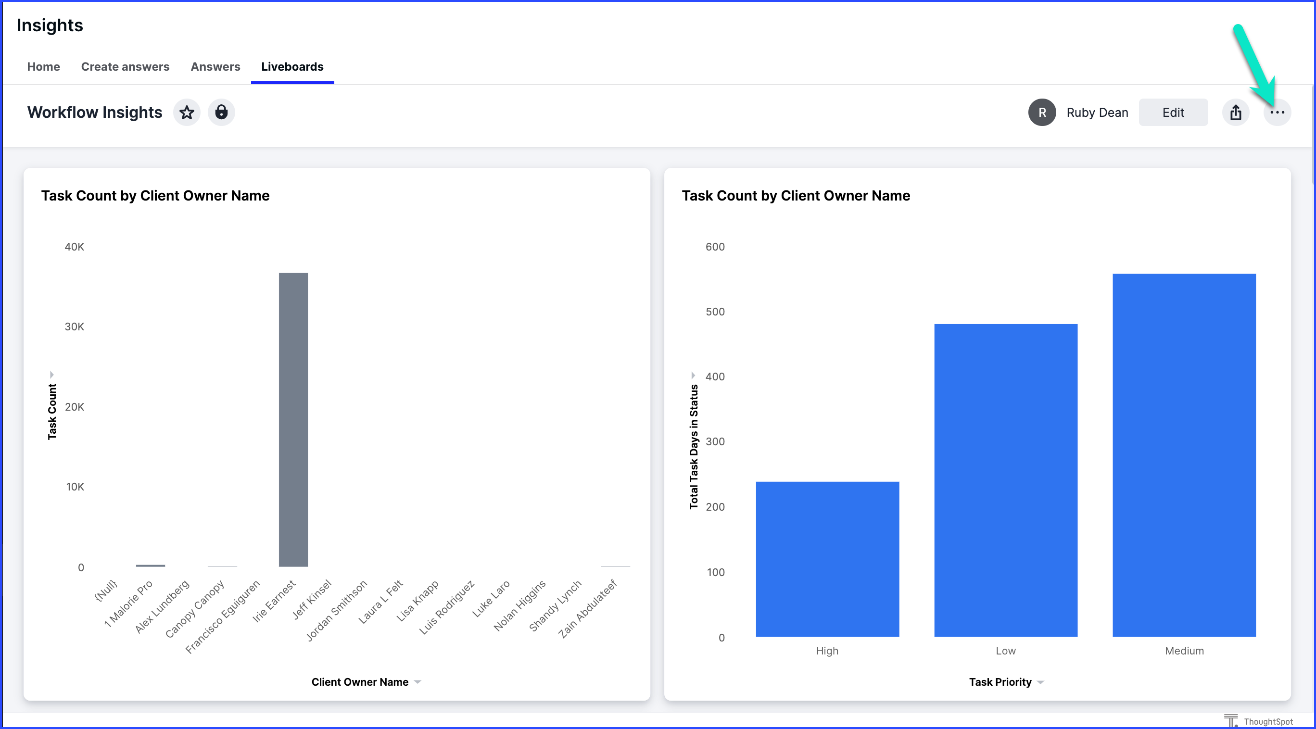Switch to the Home tab
This screenshot has height=729, width=1316.
[43, 67]
